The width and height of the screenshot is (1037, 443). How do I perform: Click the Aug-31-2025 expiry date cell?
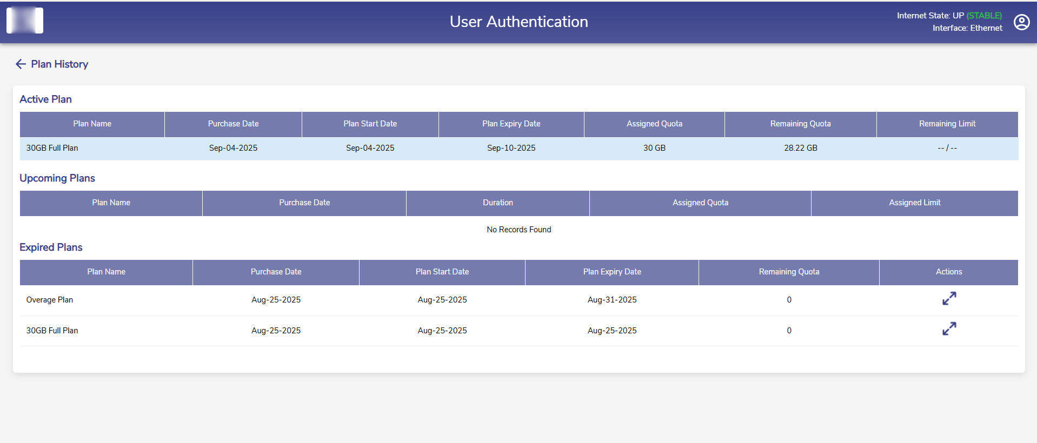[x=611, y=300]
